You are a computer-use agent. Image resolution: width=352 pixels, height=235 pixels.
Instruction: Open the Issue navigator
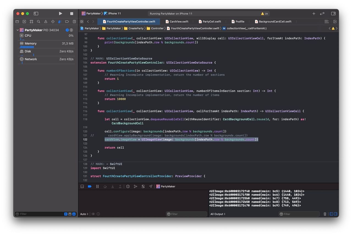(x=46, y=21)
